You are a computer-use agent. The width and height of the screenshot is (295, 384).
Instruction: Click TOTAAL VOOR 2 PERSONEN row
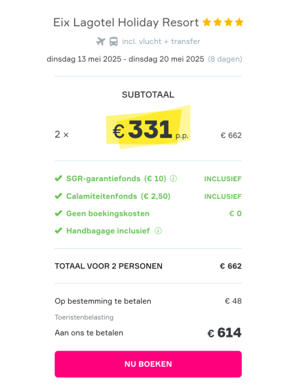[148, 266]
